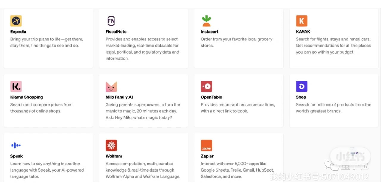The width and height of the screenshot is (381, 190).
Task: Click the KAYAK orange K icon
Action: coord(302,21)
